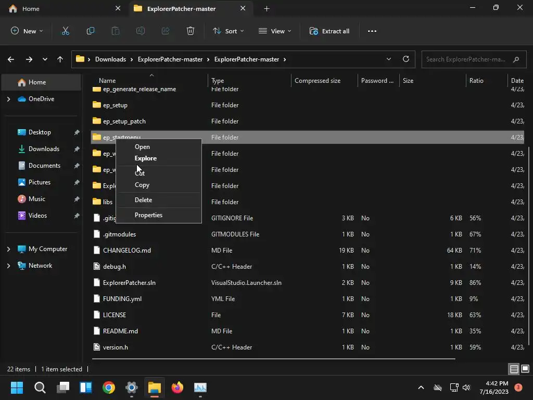533x400 pixels.
Task: Open Windows Start menu
Action: point(17,387)
